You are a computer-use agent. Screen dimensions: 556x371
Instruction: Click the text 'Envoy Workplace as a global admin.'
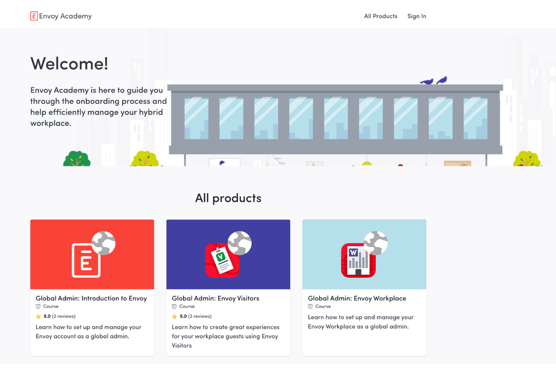coord(358,327)
